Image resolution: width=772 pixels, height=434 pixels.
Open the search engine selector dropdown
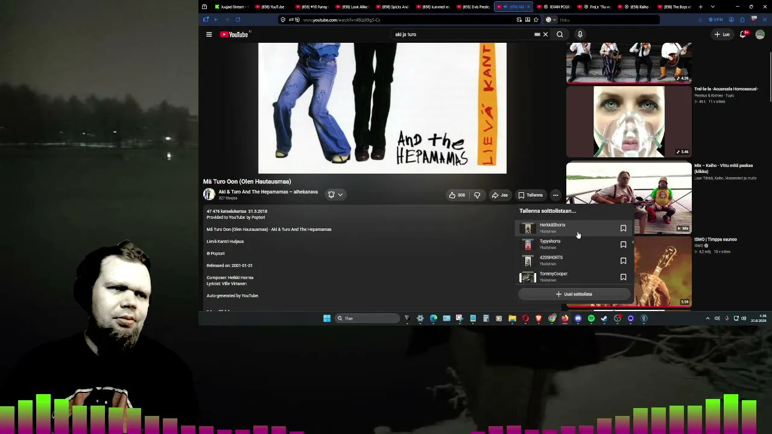click(x=550, y=20)
